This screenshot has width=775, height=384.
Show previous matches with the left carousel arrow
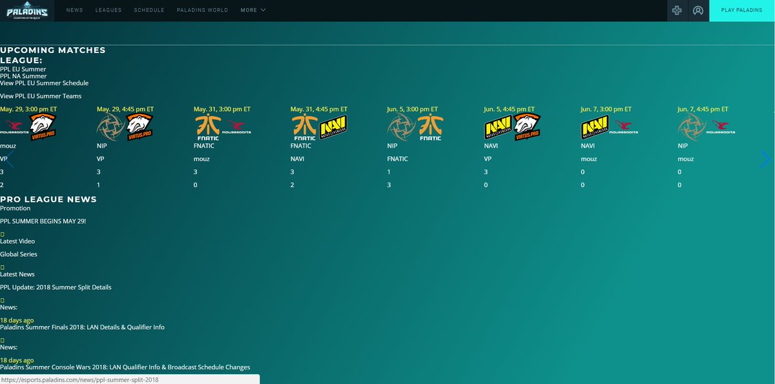coord(9,159)
